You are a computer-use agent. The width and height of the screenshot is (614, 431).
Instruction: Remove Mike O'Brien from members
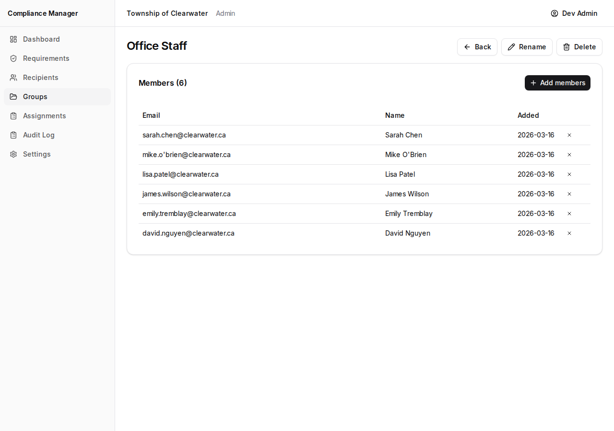click(x=569, y=155)
